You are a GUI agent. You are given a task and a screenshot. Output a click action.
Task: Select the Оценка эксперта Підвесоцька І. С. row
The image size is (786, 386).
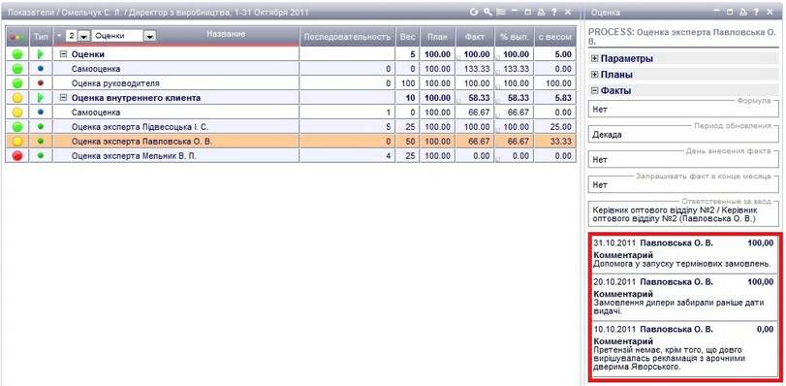point(291,127)
